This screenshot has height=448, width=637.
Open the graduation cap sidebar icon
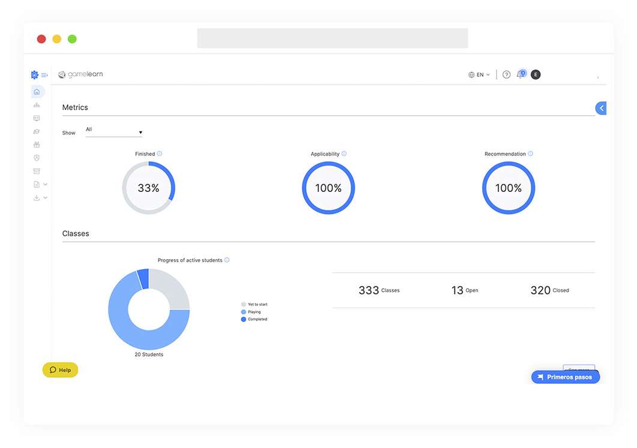point(37,131)
